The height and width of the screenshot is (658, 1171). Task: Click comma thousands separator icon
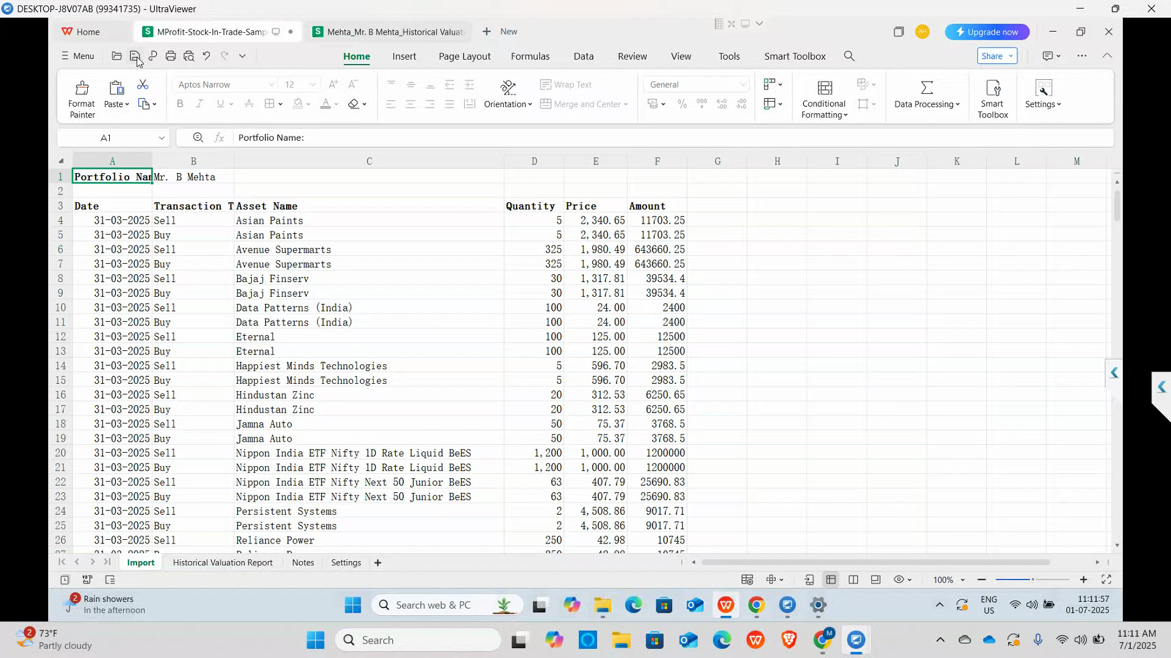click(x=702, y=104)
